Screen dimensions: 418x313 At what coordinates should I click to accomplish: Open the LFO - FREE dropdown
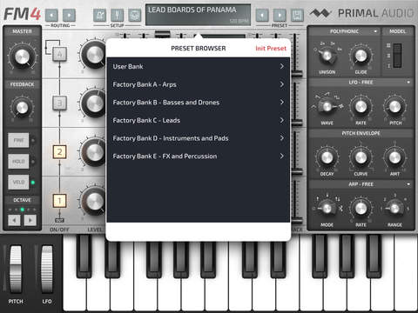tap(361, 83)
